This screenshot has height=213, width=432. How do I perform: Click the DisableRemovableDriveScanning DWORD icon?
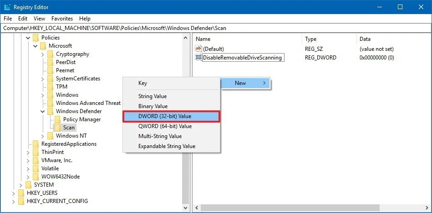198,57
